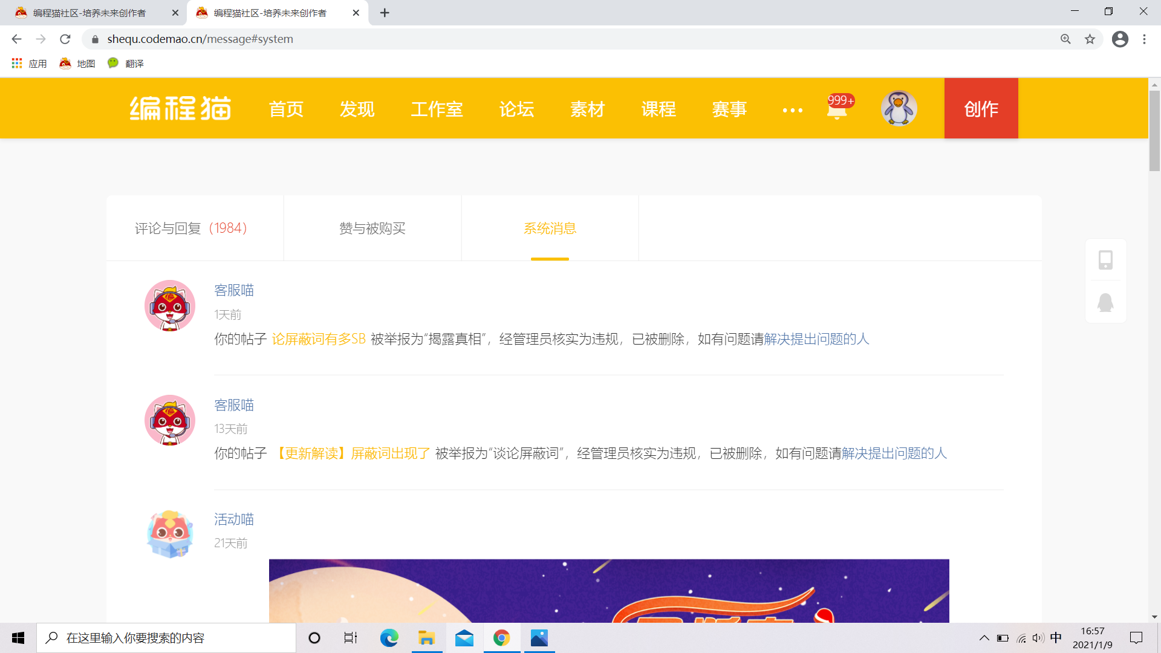Launch Microsoft Edge from the taskbar
This screenshot has height=653, width=1161.
point(389,638)
